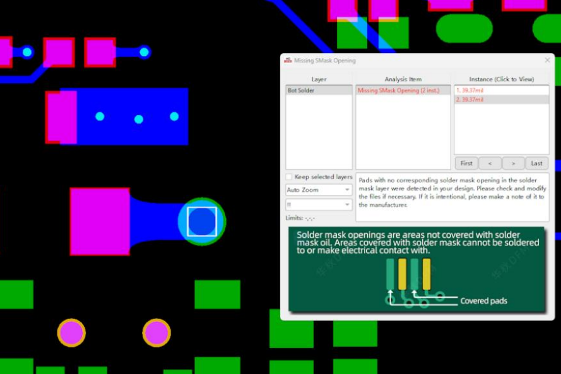This screenshot has width=561, height=374.
Task: Click the Covered pads explanation illustration
Action: tap(416, 269)
